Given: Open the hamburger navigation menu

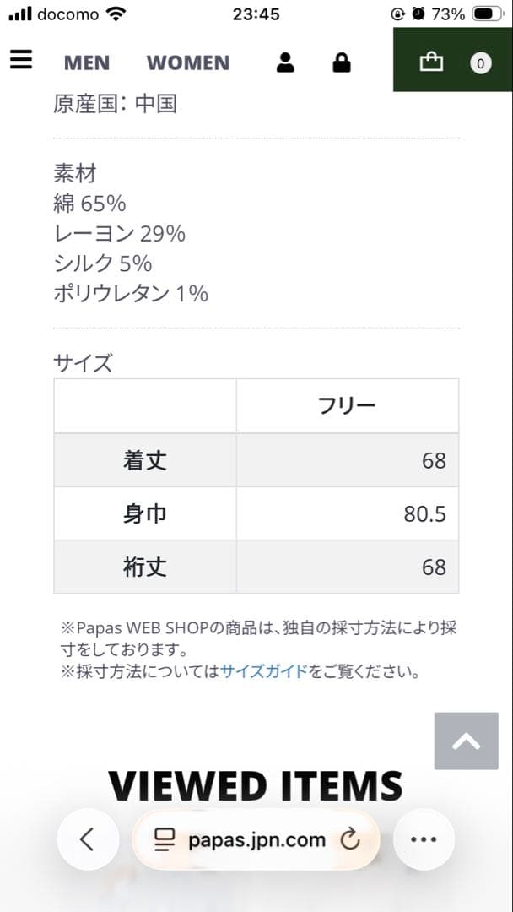Looking at the screenshot, I should pos(20,59).
